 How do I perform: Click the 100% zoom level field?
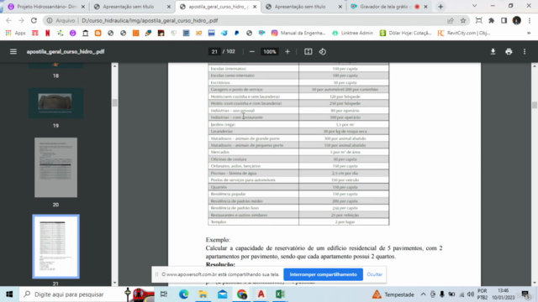(x=269, y=52)
